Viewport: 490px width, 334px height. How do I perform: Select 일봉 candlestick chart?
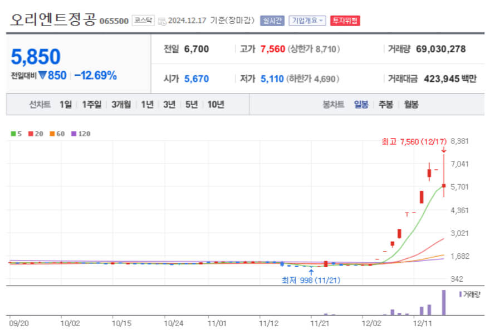tap(361, 104)
